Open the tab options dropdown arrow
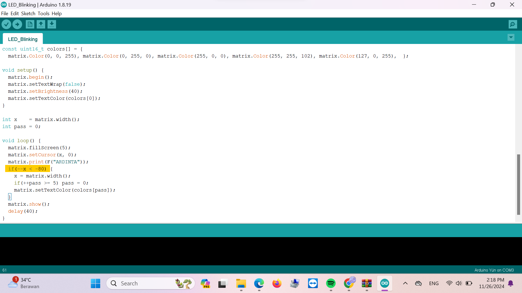The image size is (522, 293). click(x=511, y=37)
